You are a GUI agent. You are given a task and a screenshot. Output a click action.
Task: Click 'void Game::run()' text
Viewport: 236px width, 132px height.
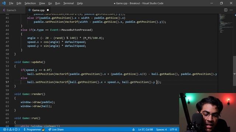click(x=27, y=118)
